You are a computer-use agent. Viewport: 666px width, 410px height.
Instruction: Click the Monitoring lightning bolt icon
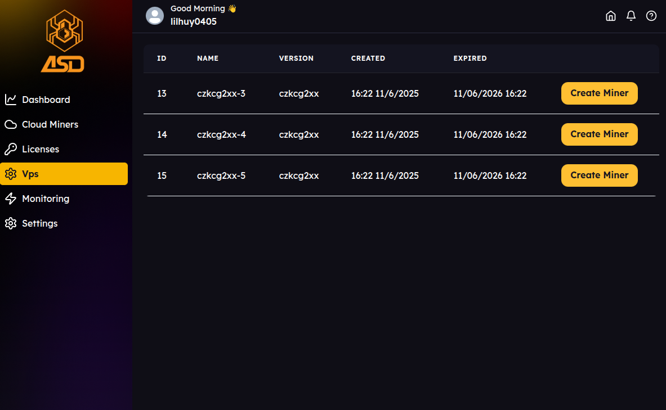click(x=11, y=199)
